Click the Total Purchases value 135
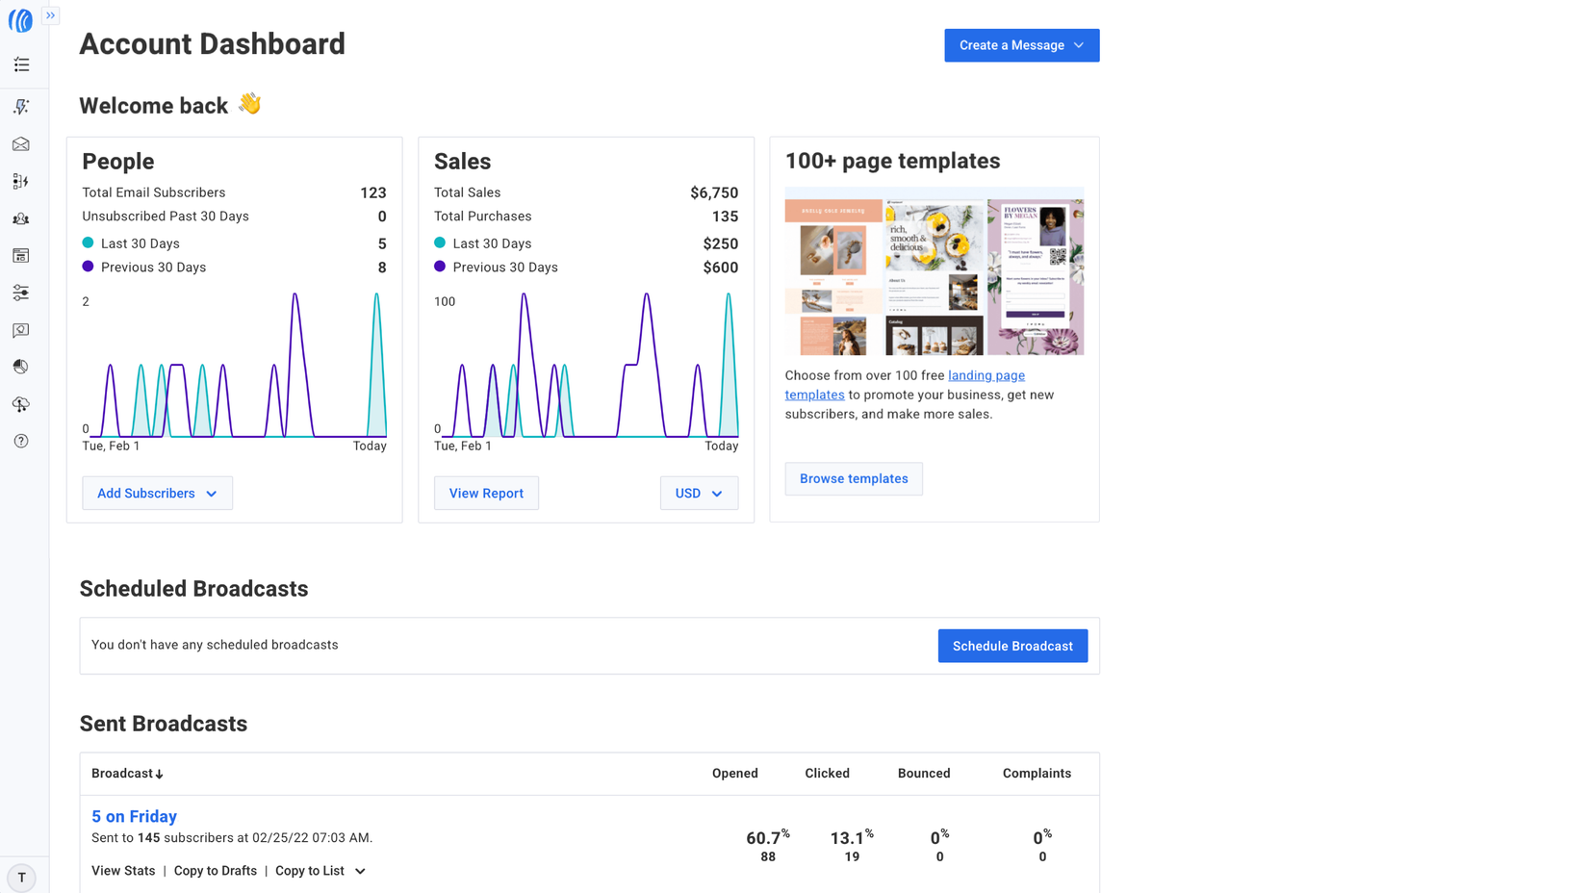This screenshot has width=1588, height=893. tap(725, 217)
